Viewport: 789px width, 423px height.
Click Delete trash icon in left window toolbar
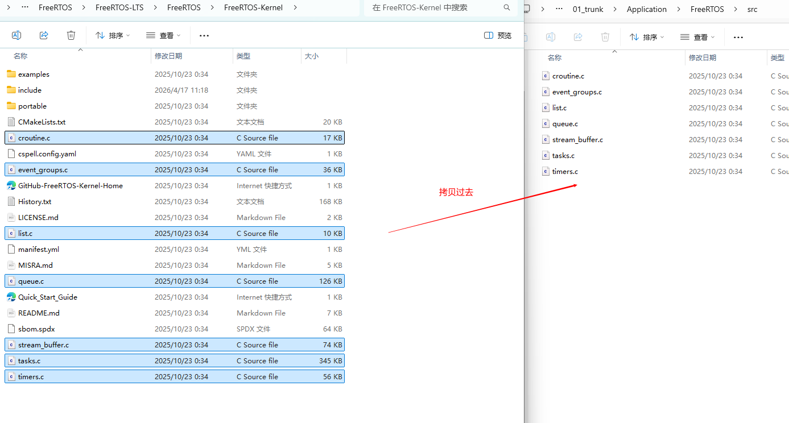(x=71, y=35)
